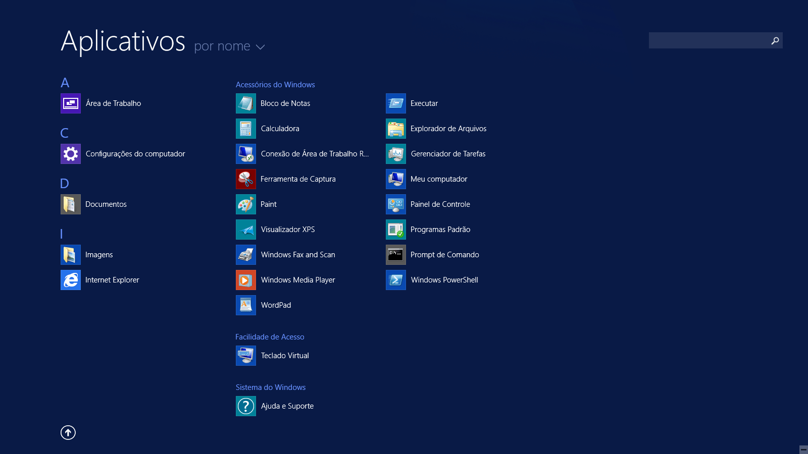Launch the Executar icon
Viewport: 808px width, 454px height.
tap(396, 103)
